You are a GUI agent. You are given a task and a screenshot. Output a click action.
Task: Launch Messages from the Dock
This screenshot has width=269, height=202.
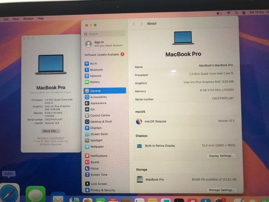coord(35,194)
